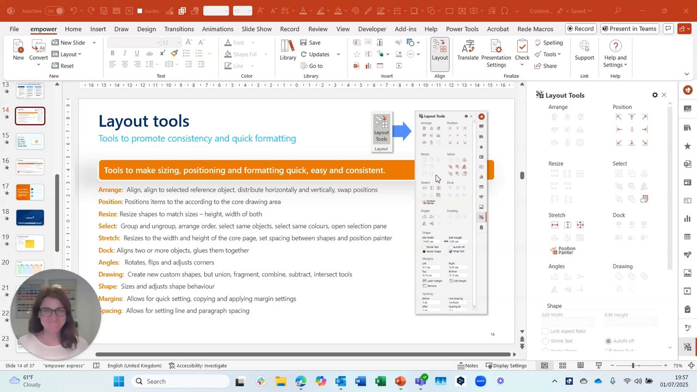Viewport: 697px width, 392px height.
Task: Open the Updates dropdown arrow
Action: (338, 54)
